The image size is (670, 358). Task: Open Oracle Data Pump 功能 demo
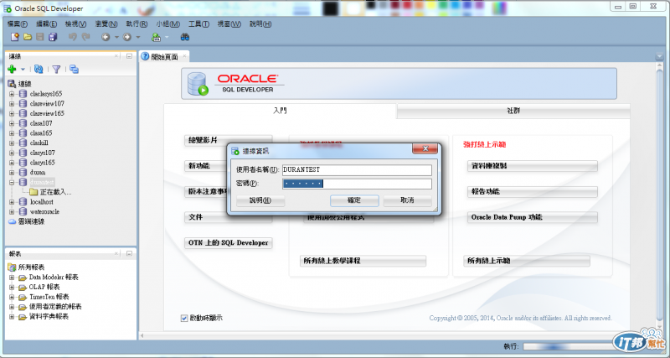coord(532,217)
